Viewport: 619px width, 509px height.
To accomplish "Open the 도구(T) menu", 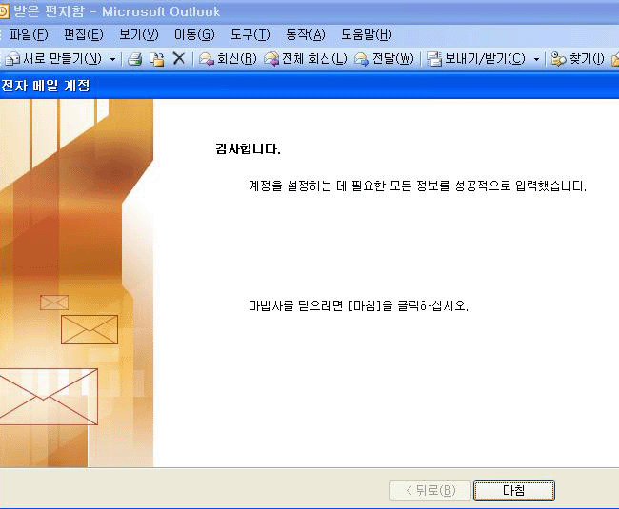I will pyautogui.click(x=250, y=35).
